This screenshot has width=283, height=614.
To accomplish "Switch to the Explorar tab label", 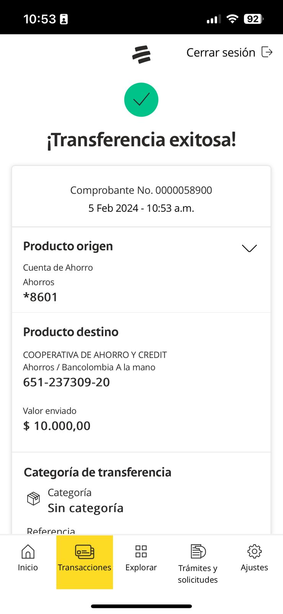I will tap(141, 568).
